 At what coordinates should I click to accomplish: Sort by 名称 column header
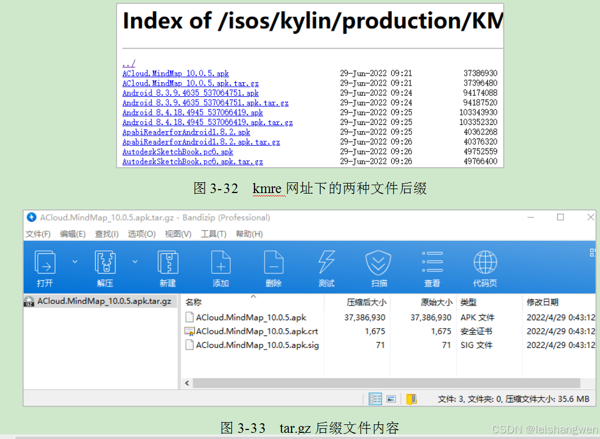click(x=253, y=302)
